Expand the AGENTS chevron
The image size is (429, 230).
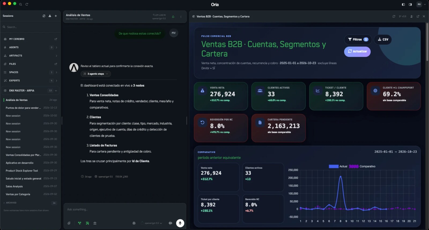[x=56, y=47]
